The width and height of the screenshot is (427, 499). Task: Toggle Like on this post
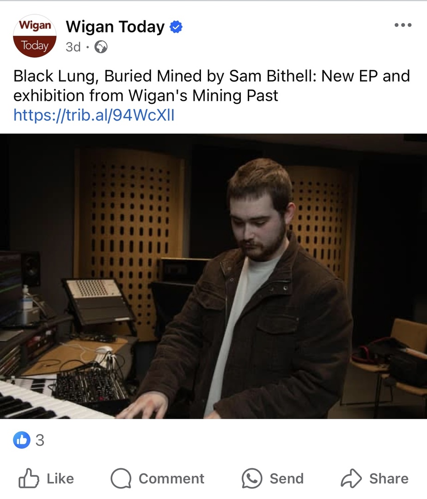pos(46,478)
